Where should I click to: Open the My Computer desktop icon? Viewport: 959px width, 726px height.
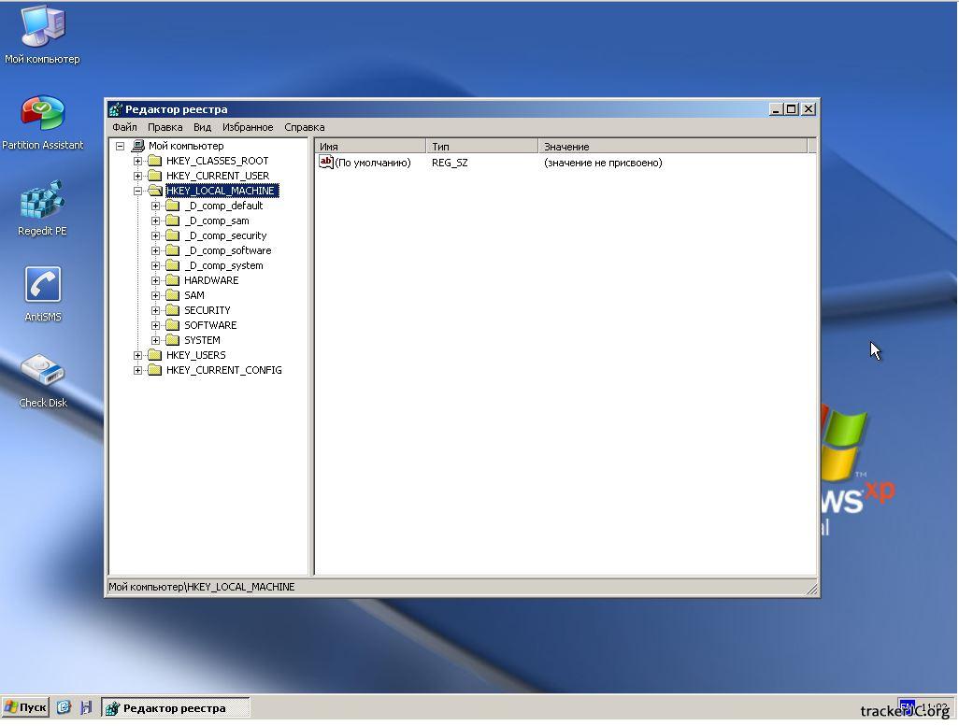(42, 28)
